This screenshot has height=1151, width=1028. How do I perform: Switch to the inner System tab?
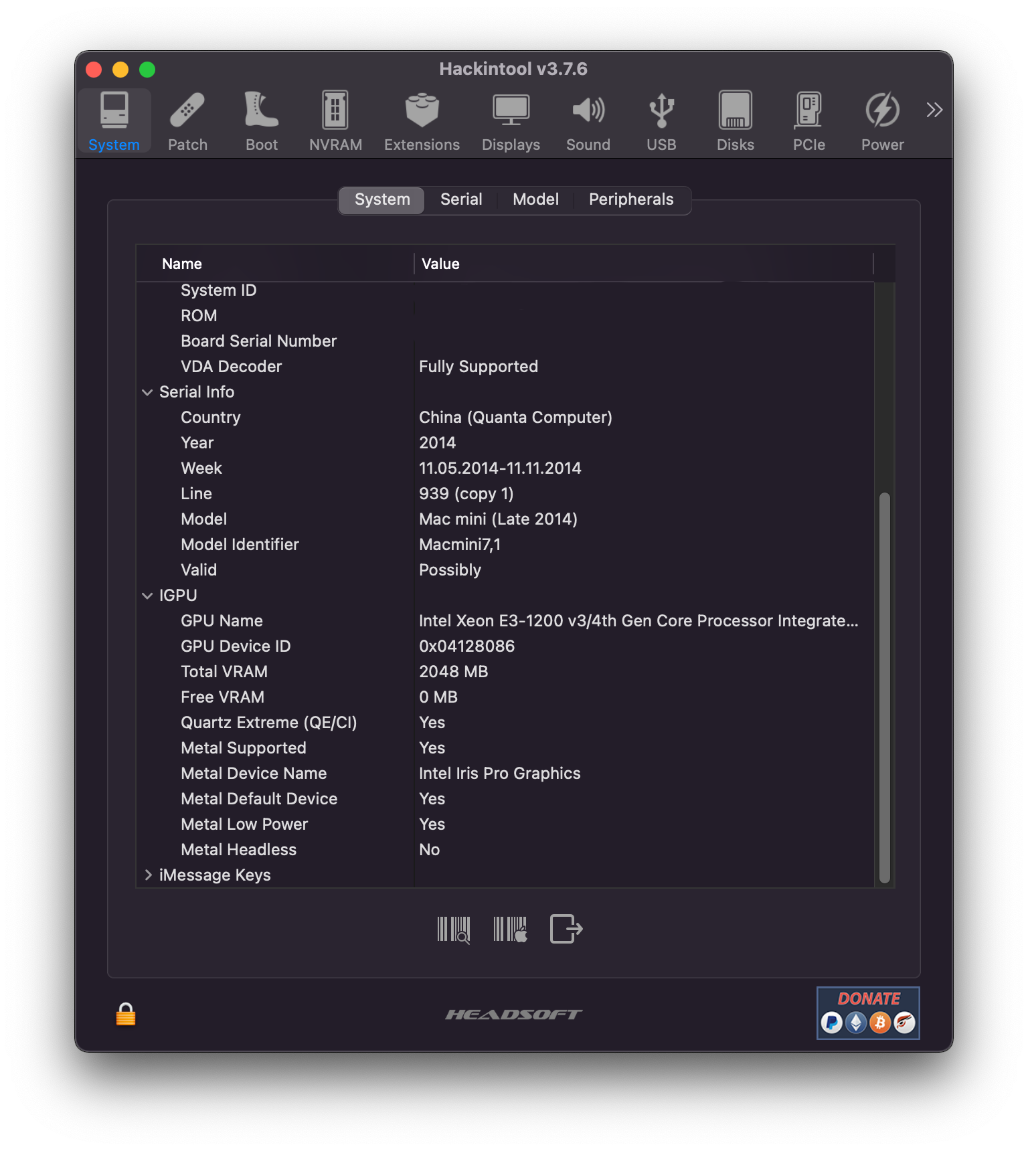click(382, 200)
